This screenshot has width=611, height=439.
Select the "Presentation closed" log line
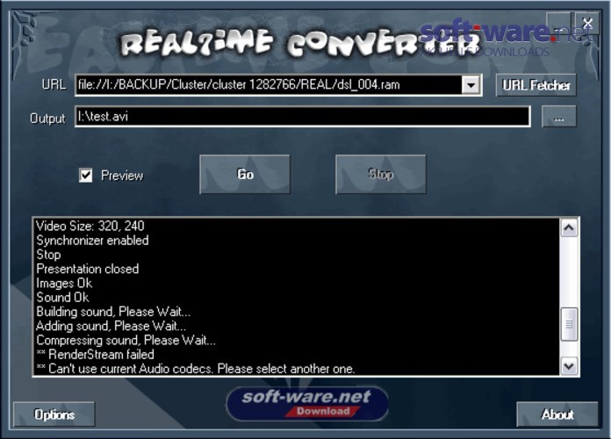coord(87,269)
